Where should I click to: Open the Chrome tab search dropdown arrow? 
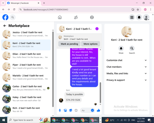tap(3, 3)
